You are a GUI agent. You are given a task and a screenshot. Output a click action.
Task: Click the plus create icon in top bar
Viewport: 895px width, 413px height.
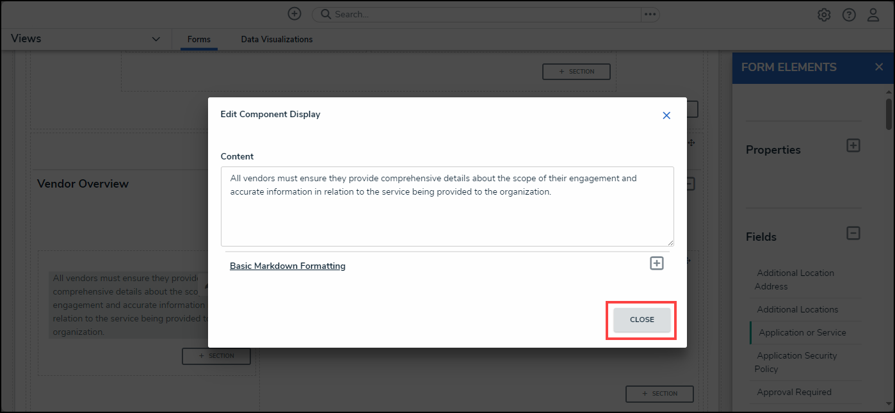294,14
